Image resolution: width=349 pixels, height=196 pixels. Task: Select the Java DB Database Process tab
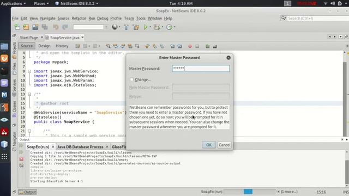80,146
